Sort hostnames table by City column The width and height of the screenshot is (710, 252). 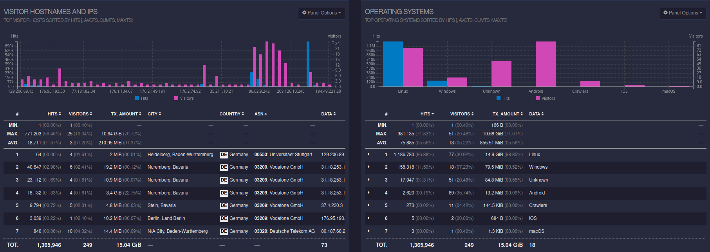[154, 114]
